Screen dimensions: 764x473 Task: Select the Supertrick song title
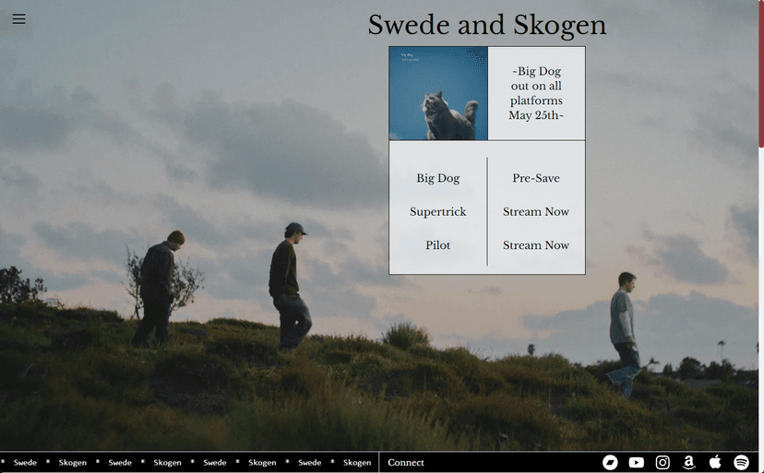[x=437, y=212]
